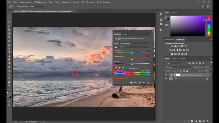Select the Gradient tool
The image size is (219, 123).
pos(9,56)
